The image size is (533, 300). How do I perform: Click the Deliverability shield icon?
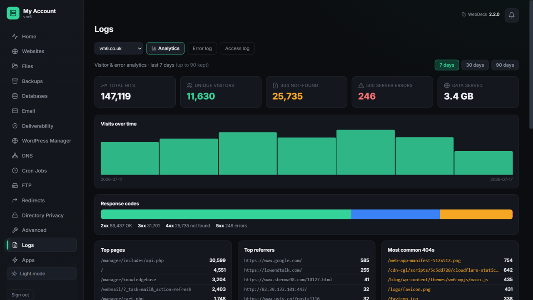(15, 126)
